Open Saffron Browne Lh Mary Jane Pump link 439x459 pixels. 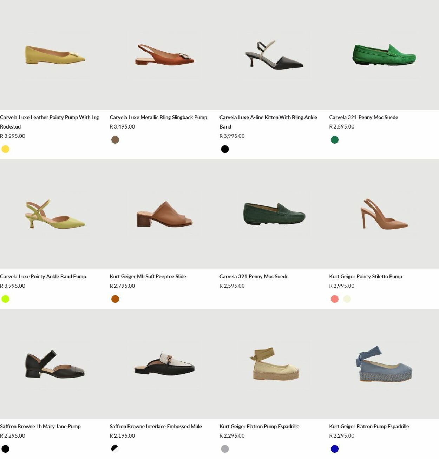pos(40,426)
